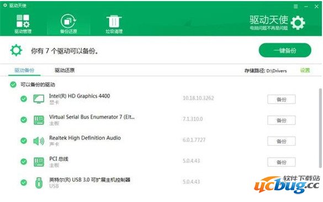Uncheck the PCI 总线 driver
This screenshot has width=323, height=202.
pyautogui.click(x=24, y=162)
